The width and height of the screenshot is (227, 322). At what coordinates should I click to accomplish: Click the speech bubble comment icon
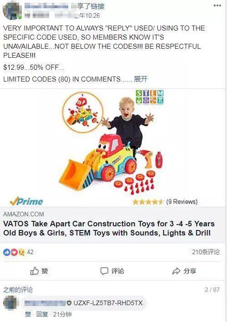click(x=104, y=271)
